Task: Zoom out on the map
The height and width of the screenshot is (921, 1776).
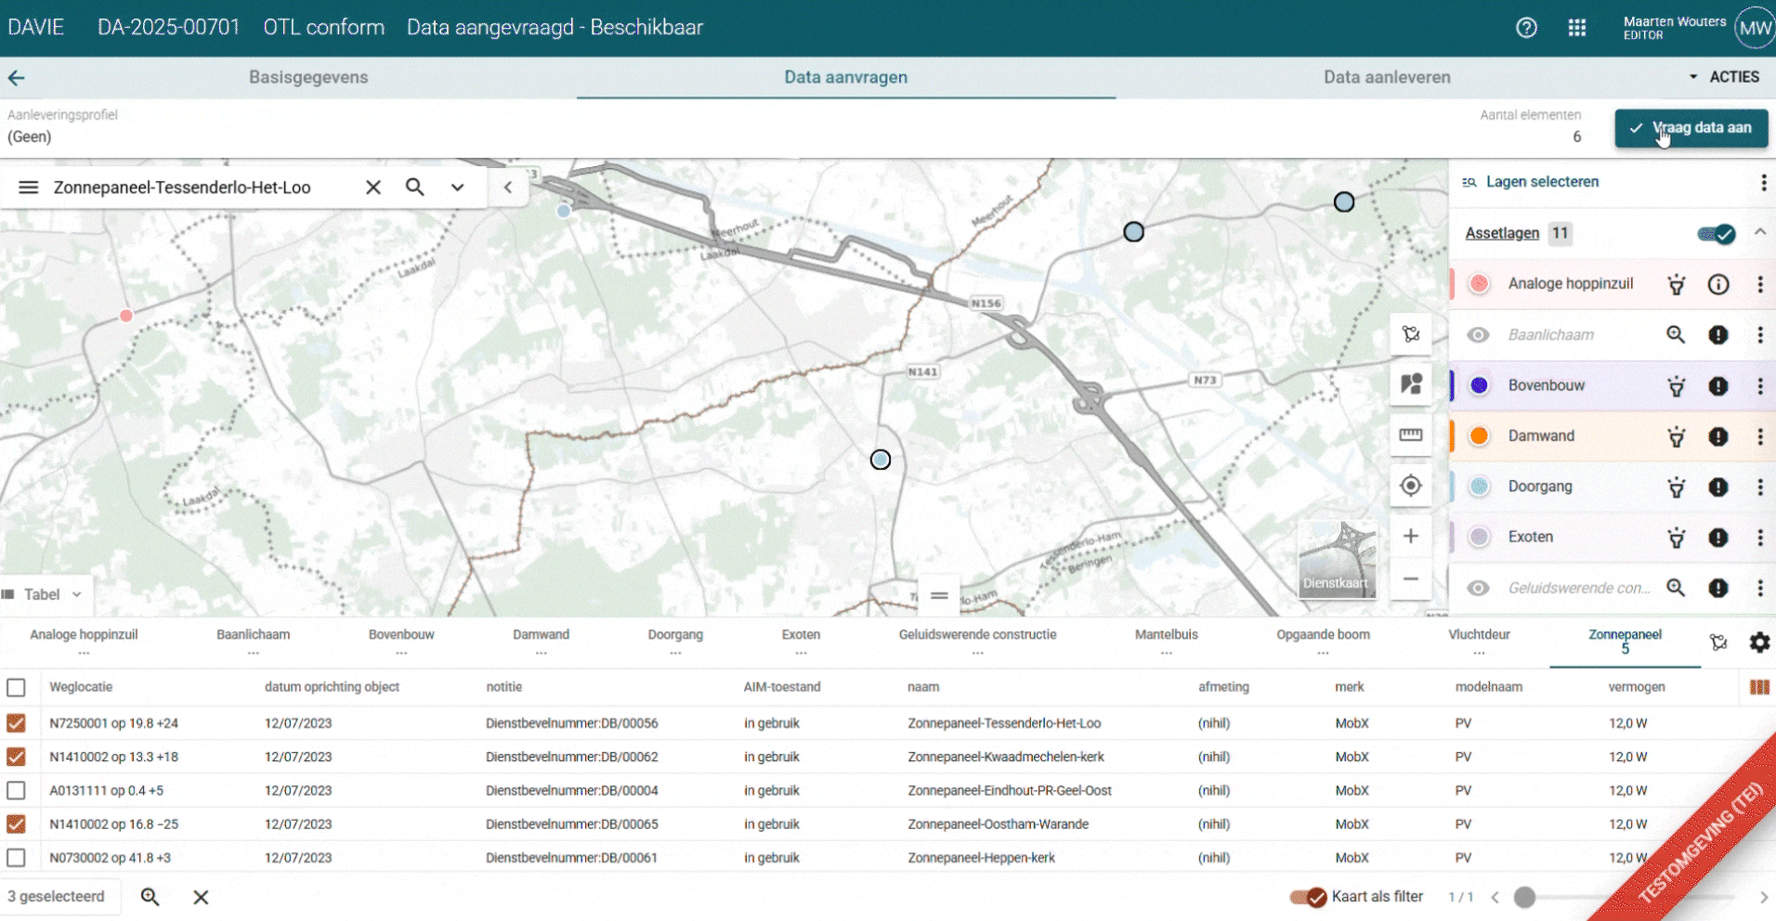Action: pyautogui.click(x=1411, y=579)
